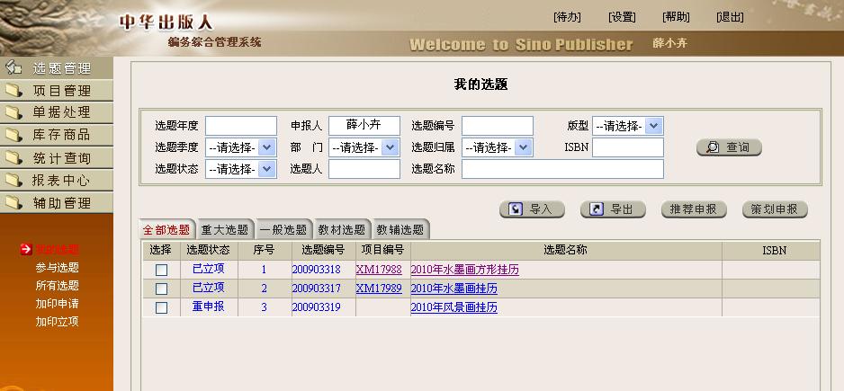This screenshot has width=844, height=391.
Task: Switch to the 教材选题 tab
Action: coord(342,230)
